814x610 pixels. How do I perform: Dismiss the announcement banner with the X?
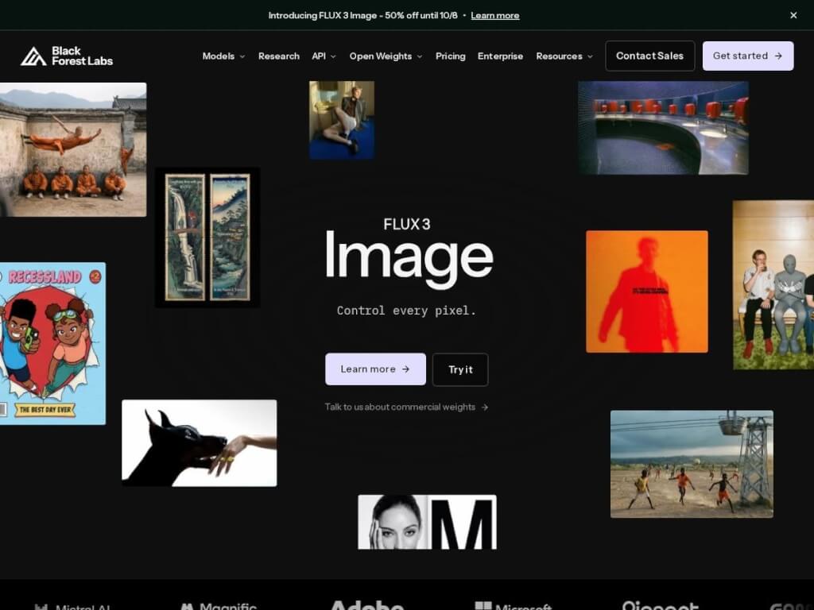coord(793,16)
